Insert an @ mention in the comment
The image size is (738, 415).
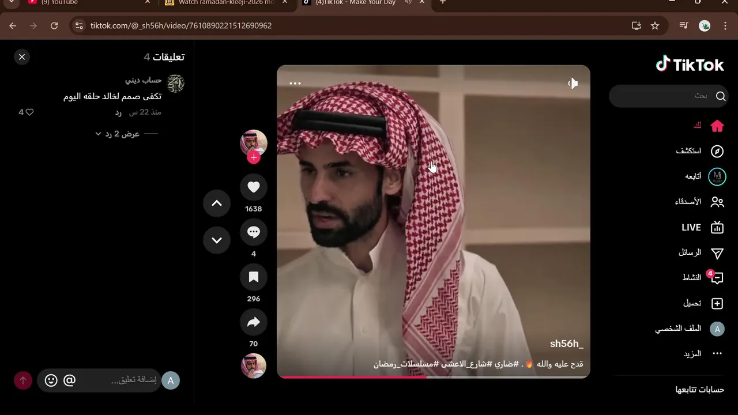[69, 380]
